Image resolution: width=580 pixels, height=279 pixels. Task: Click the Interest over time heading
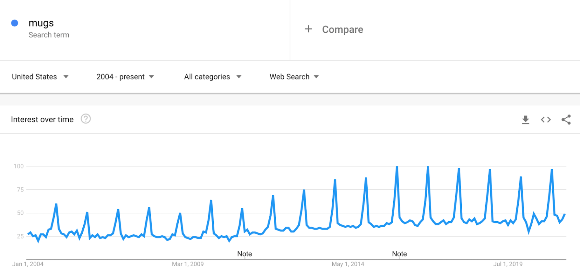[42, 120]
